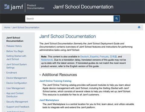Switch to the Français translation

pos(104,56)
